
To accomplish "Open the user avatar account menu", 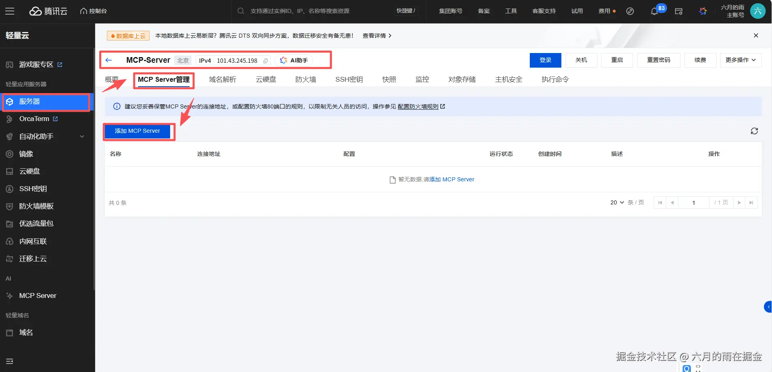I will (x=758, y=11).
